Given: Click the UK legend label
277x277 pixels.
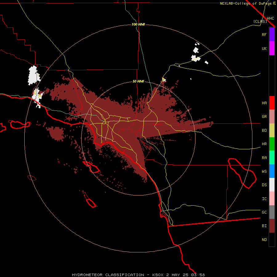Looking at the screenshot, I should point(264,48).
